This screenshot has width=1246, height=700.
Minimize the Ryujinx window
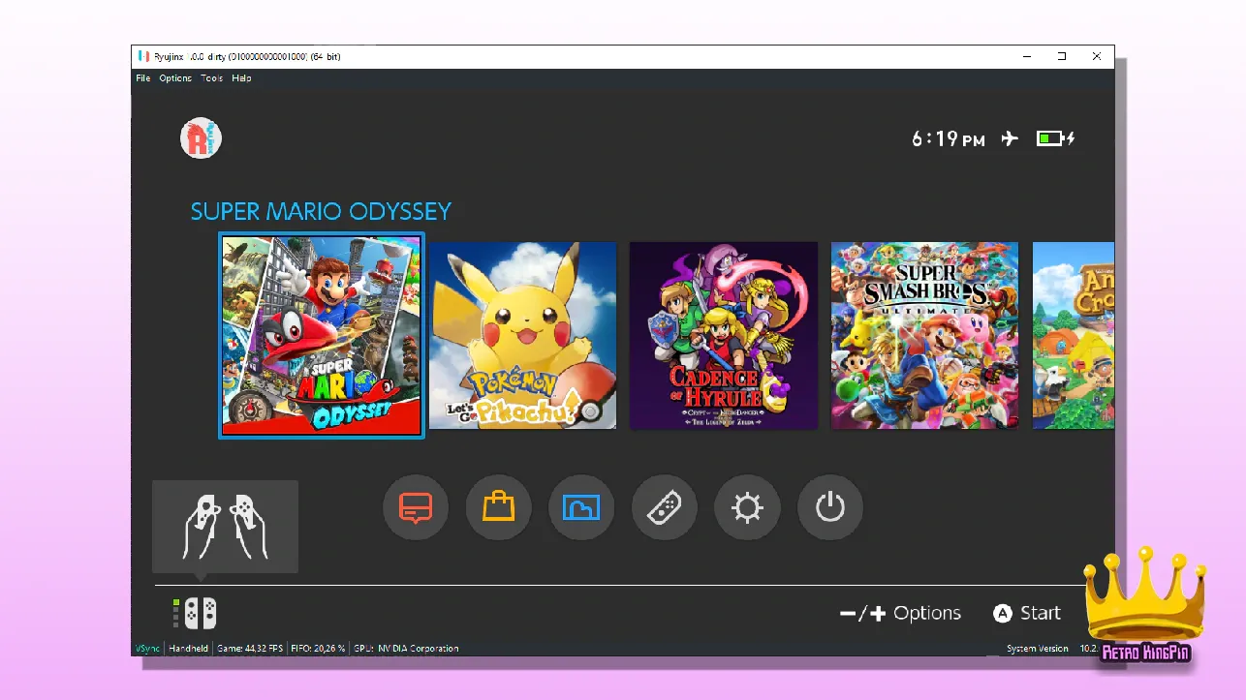(1026, 56)
